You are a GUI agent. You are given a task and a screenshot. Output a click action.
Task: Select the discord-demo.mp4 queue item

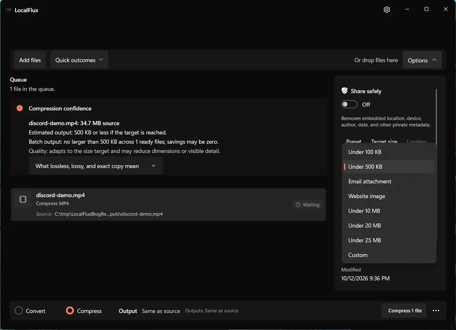(x=168, y=204)
